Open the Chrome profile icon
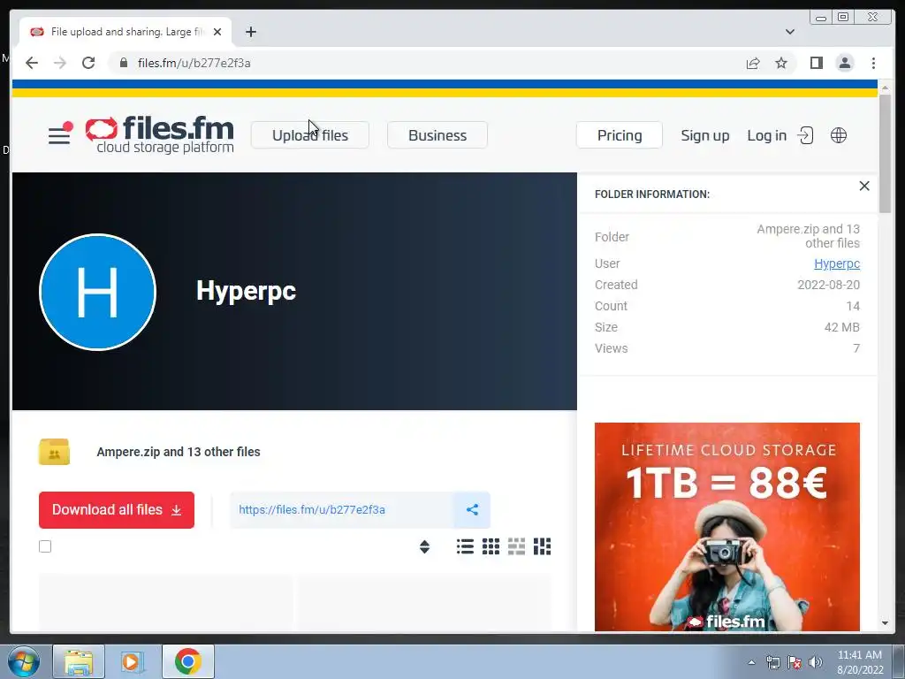905x679 pixels. pyautogui.click(x=844, y=63)
